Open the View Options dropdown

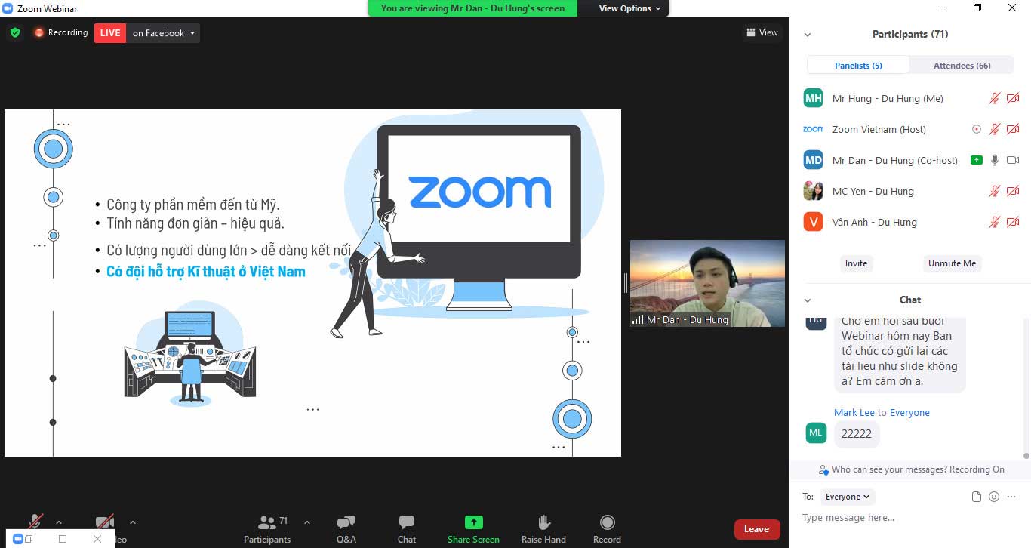(623, 8)
